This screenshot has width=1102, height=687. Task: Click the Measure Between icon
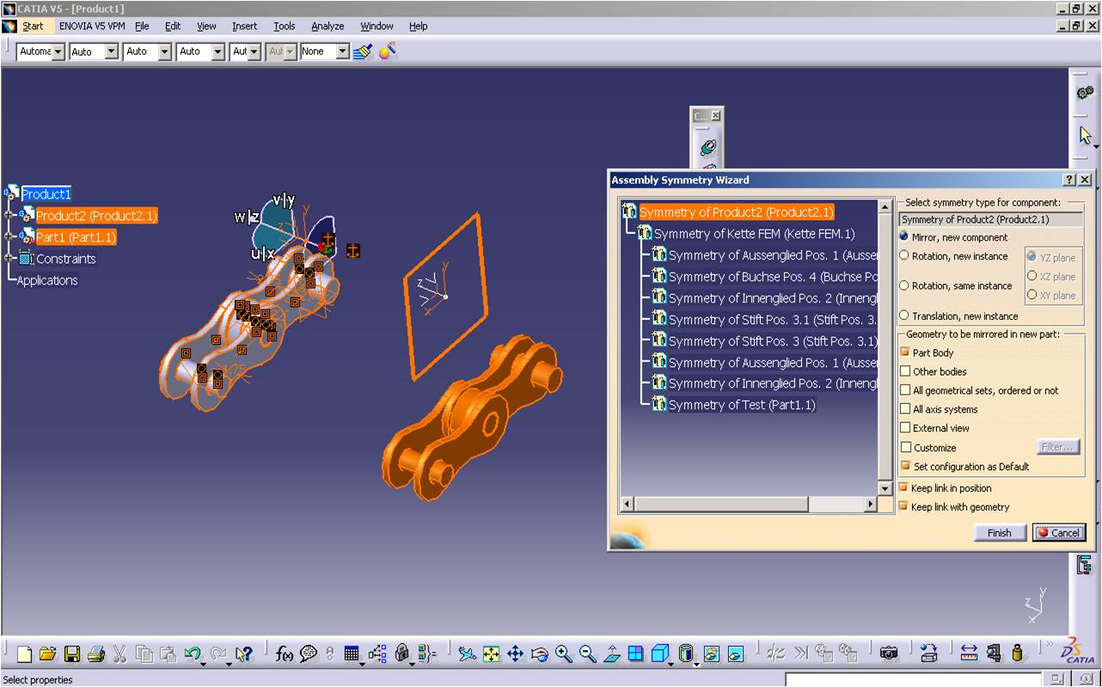tap(969, 654)
